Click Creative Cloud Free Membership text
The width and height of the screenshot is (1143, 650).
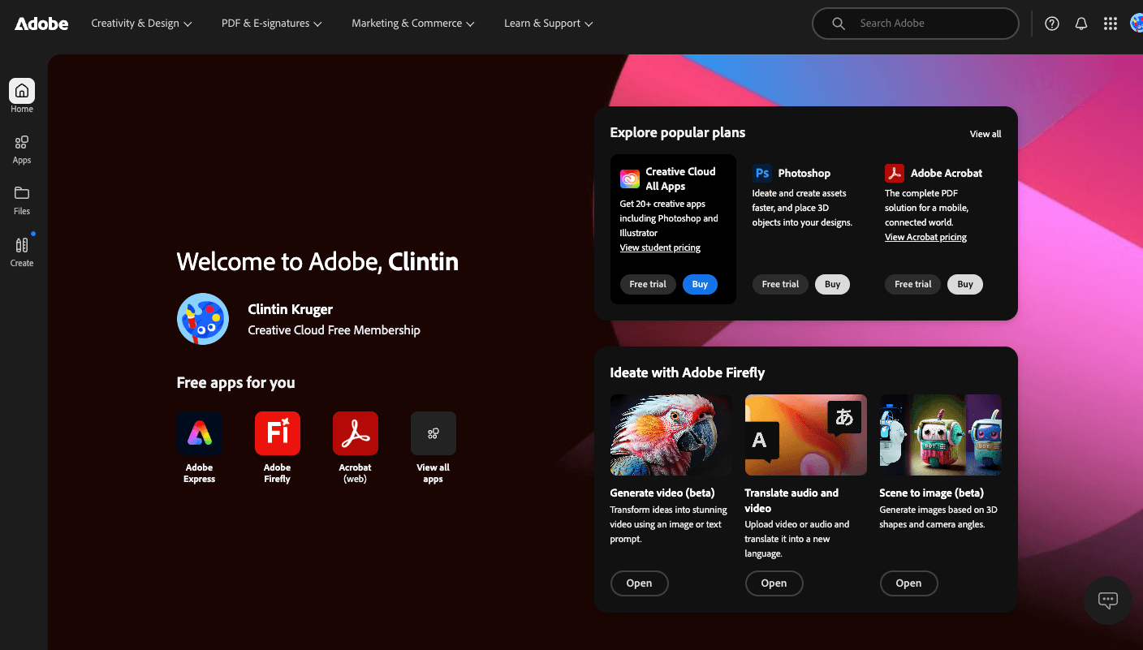pos(334,330)
